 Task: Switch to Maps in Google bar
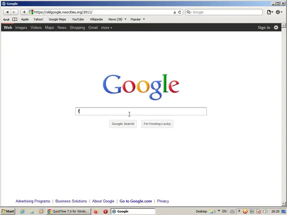click(49, 28)
